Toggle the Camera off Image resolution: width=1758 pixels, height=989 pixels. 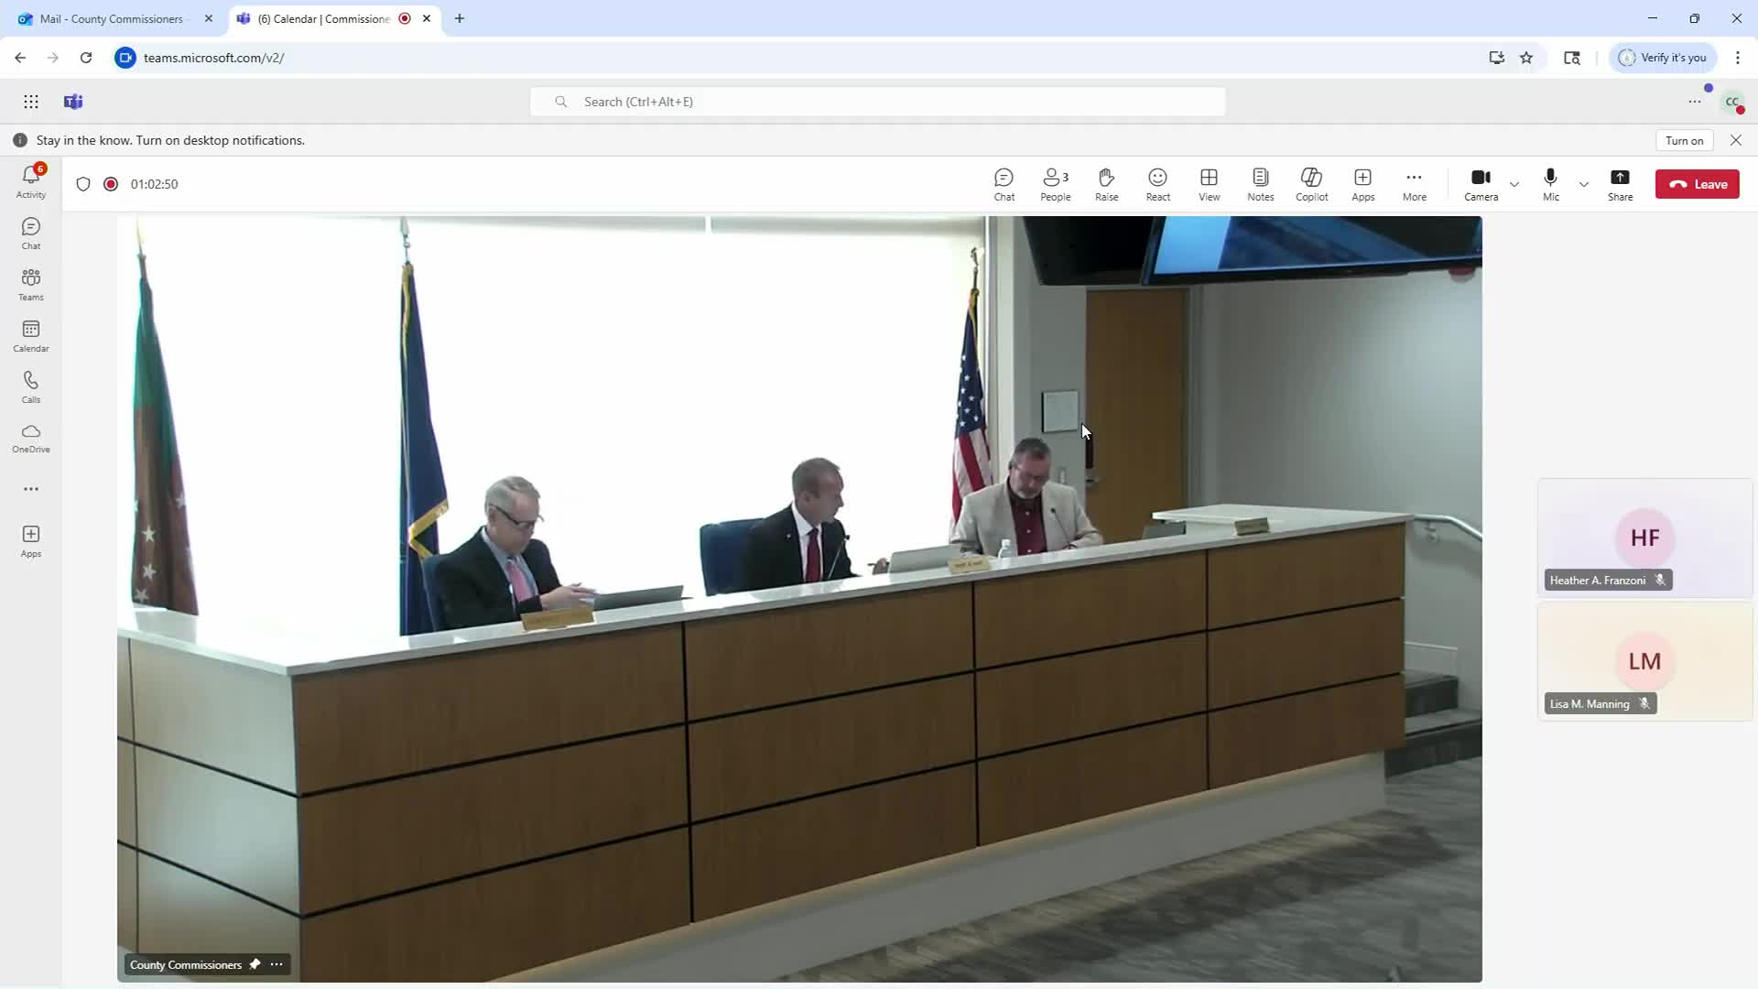(x=1479, y=183)
